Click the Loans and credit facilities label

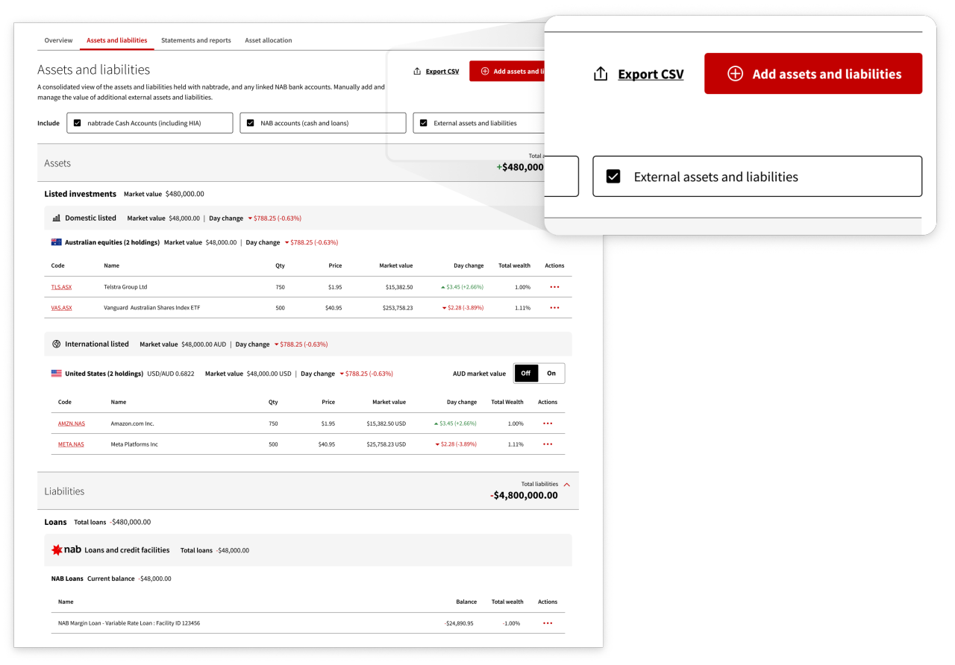127,550
